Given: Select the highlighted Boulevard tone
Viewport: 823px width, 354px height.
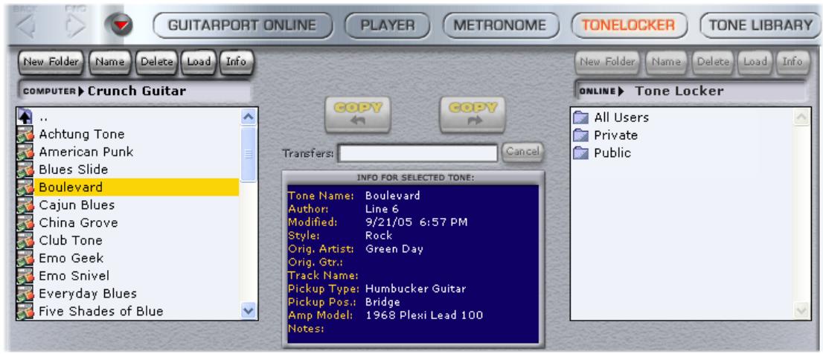Looking at the screenshot, I should [137, 187].
